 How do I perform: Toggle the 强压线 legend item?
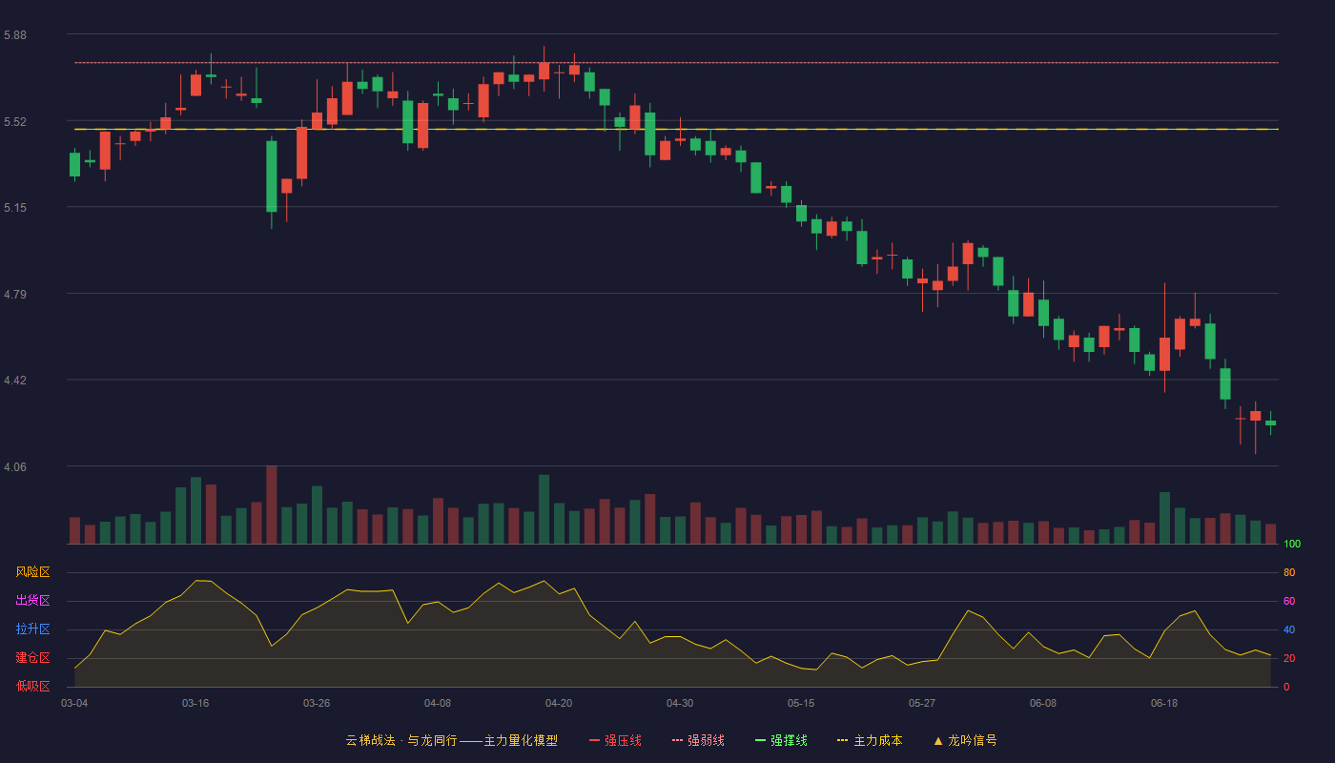[615, 740]
